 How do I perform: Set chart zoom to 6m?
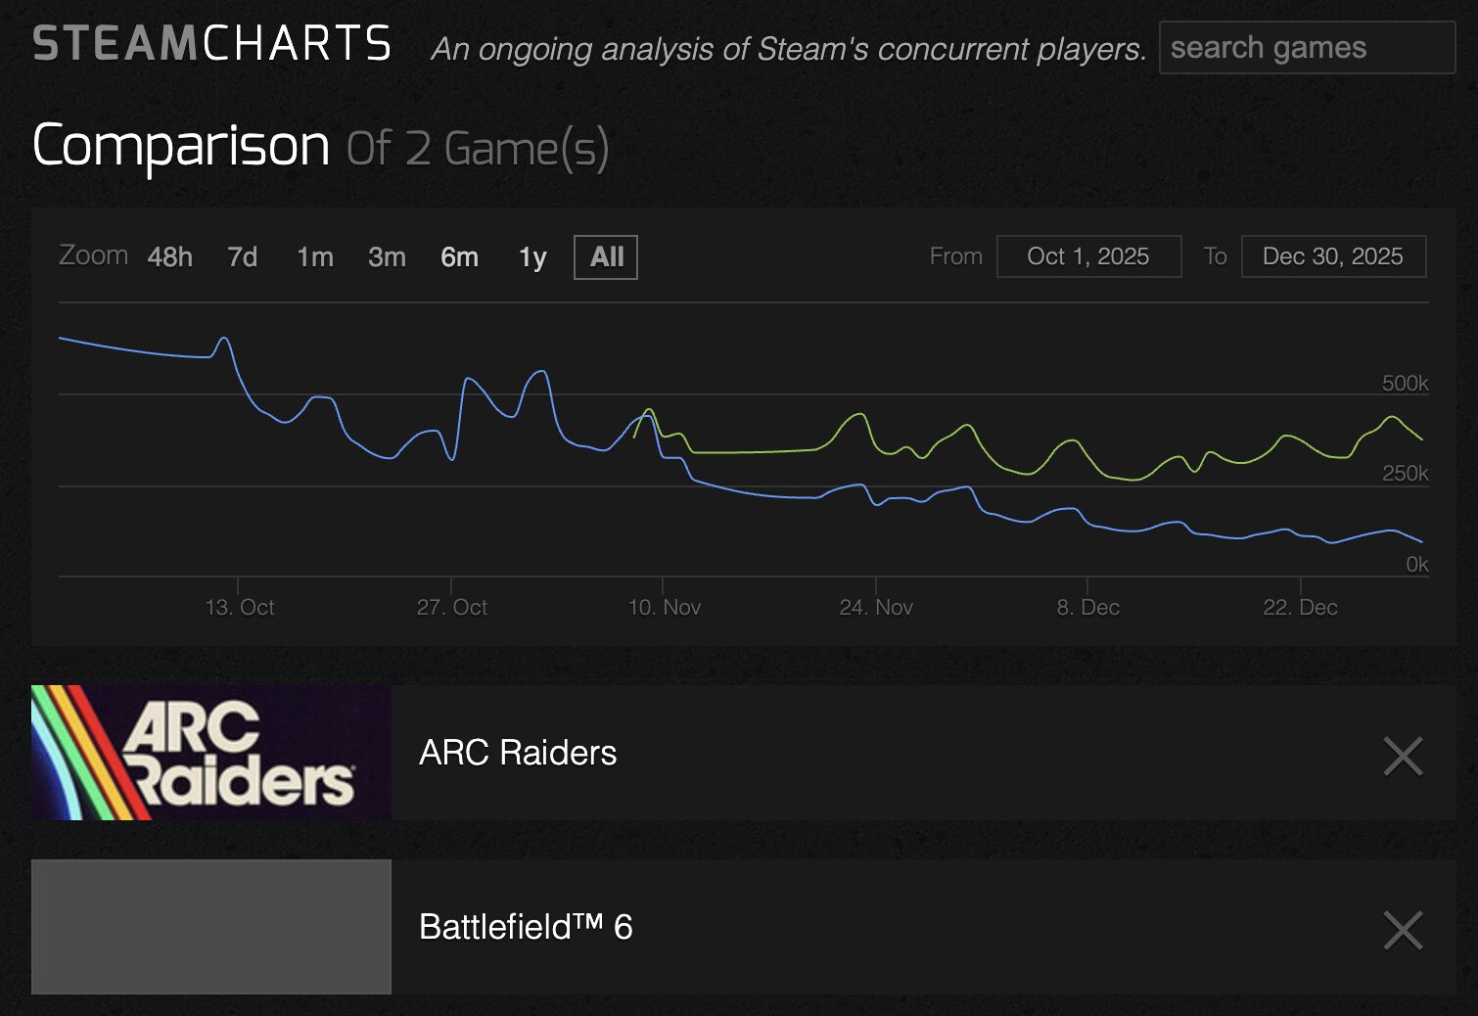pos(459,256)
